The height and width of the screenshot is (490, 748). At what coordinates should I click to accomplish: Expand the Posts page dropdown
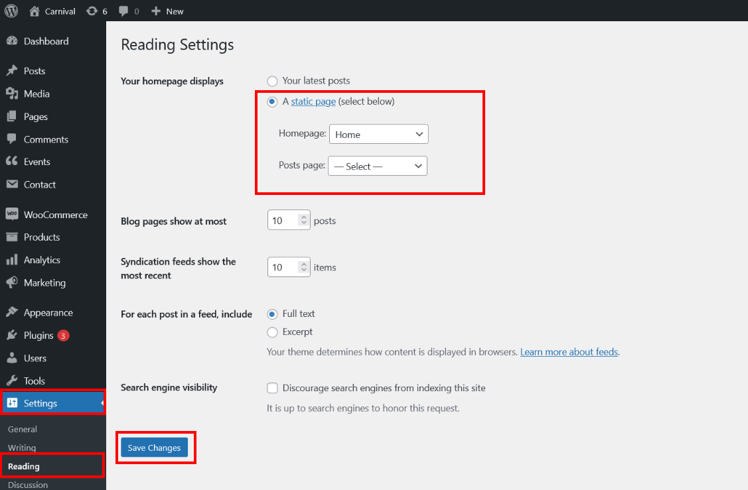tap(377, 166)
